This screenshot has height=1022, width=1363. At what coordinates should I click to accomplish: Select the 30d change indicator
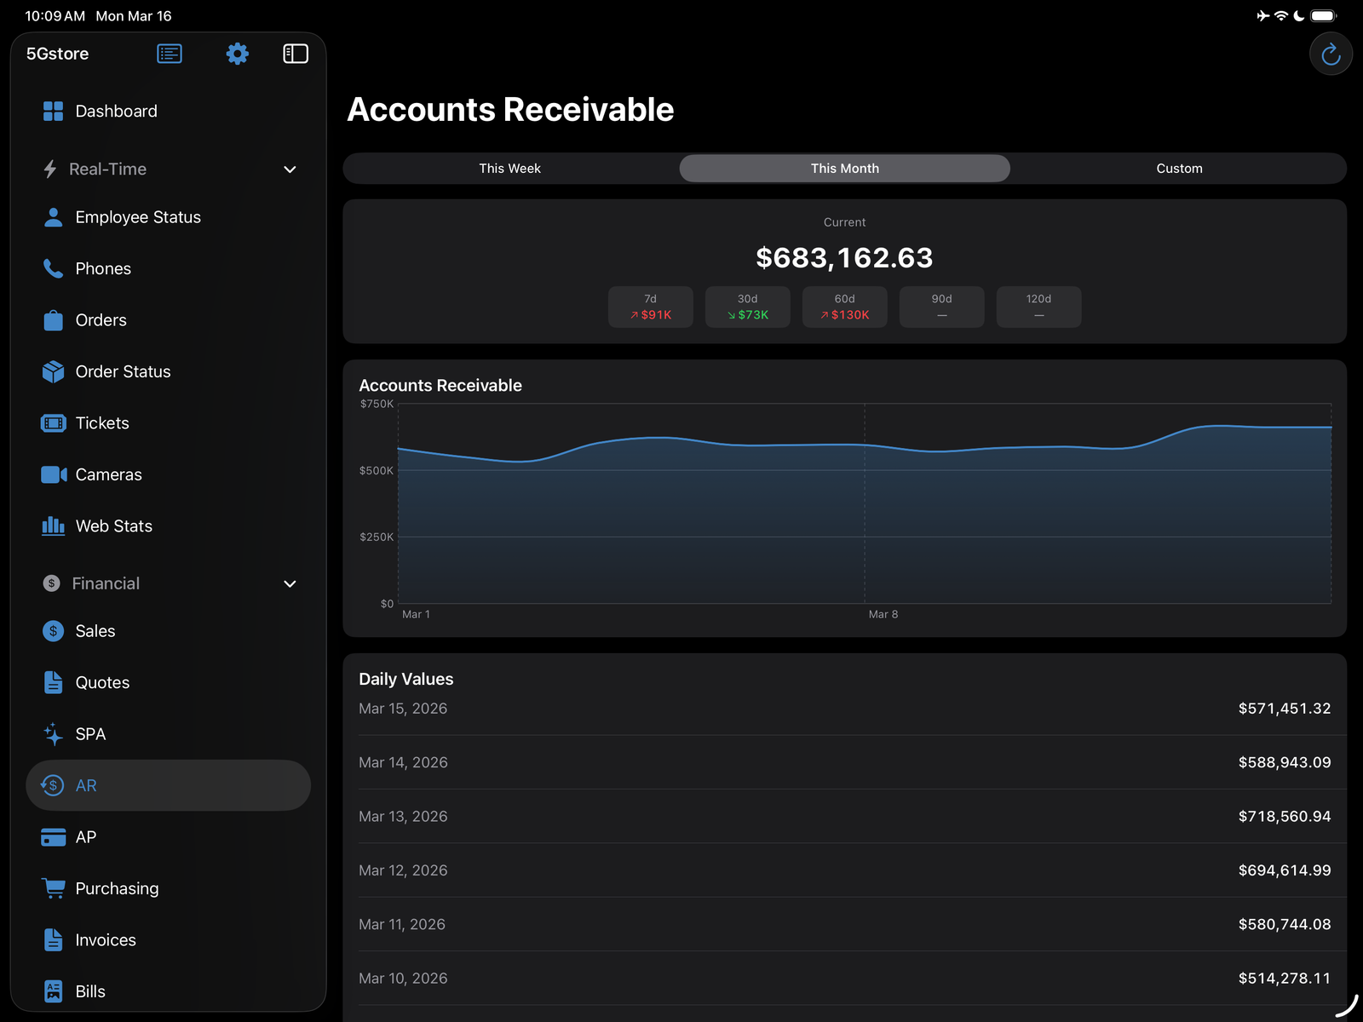point(747,307)
